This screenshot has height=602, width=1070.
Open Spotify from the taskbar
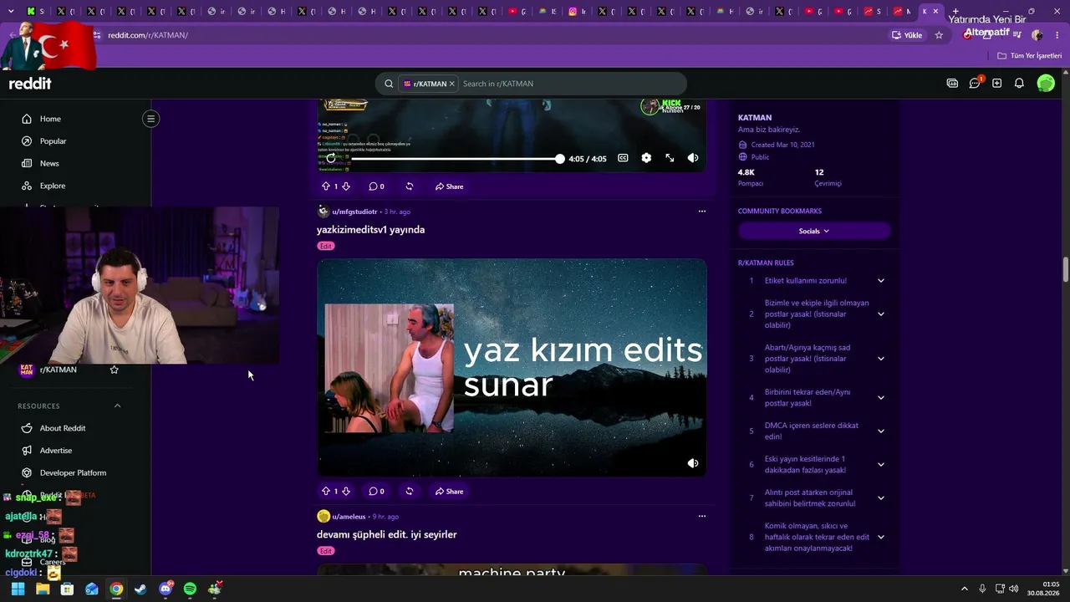[x=190, y=589]
